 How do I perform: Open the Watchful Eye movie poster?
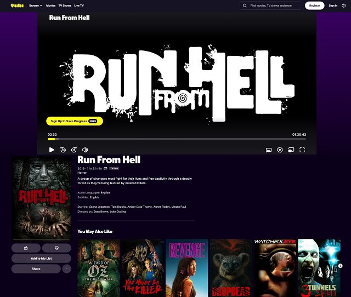click(275, 268)
